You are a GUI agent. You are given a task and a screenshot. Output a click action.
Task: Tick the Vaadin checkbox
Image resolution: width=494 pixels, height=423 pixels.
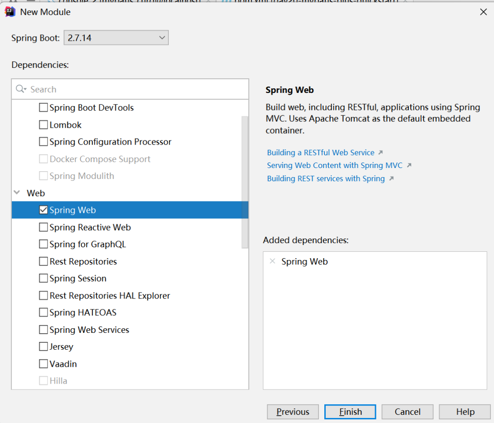[43, 364]
